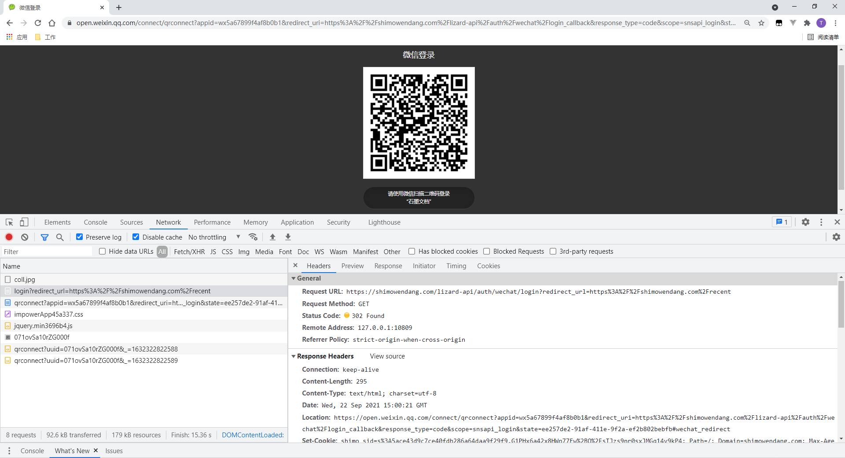
Task: Click the WeChat login QR code
Action: pyautogui.click(x=419, y=123)
